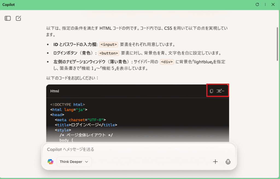The image size is (280, 179).
Task: Click bold text ログインボタン（青色）
Action: [x=75, y=53]
